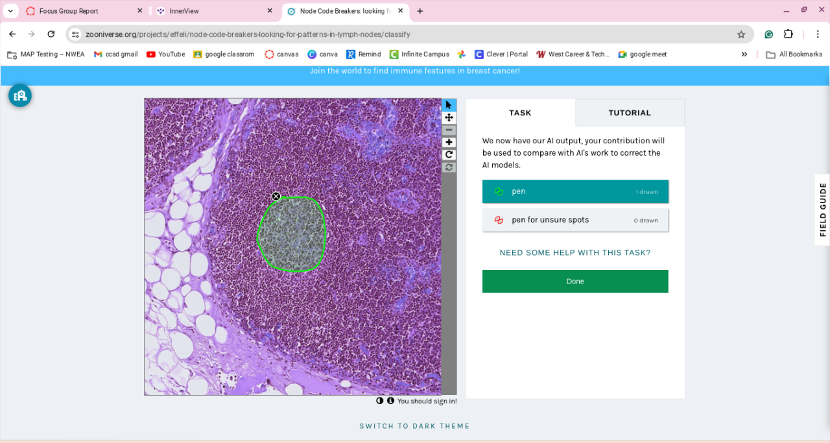Image resolution: width=830 pixels, height=443 pixels.
Task: Open the Chrome three-dot menu
Action: pos(818,34)
